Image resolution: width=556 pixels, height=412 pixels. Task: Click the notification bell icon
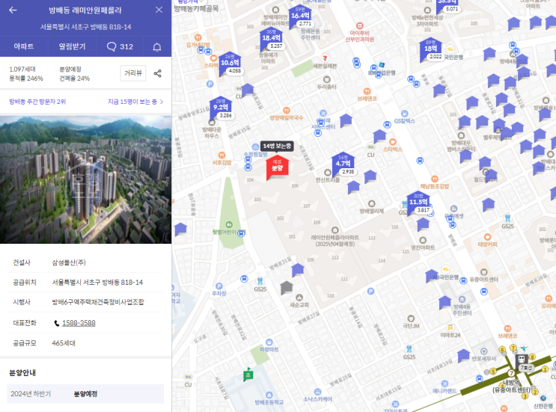point(157,47)
